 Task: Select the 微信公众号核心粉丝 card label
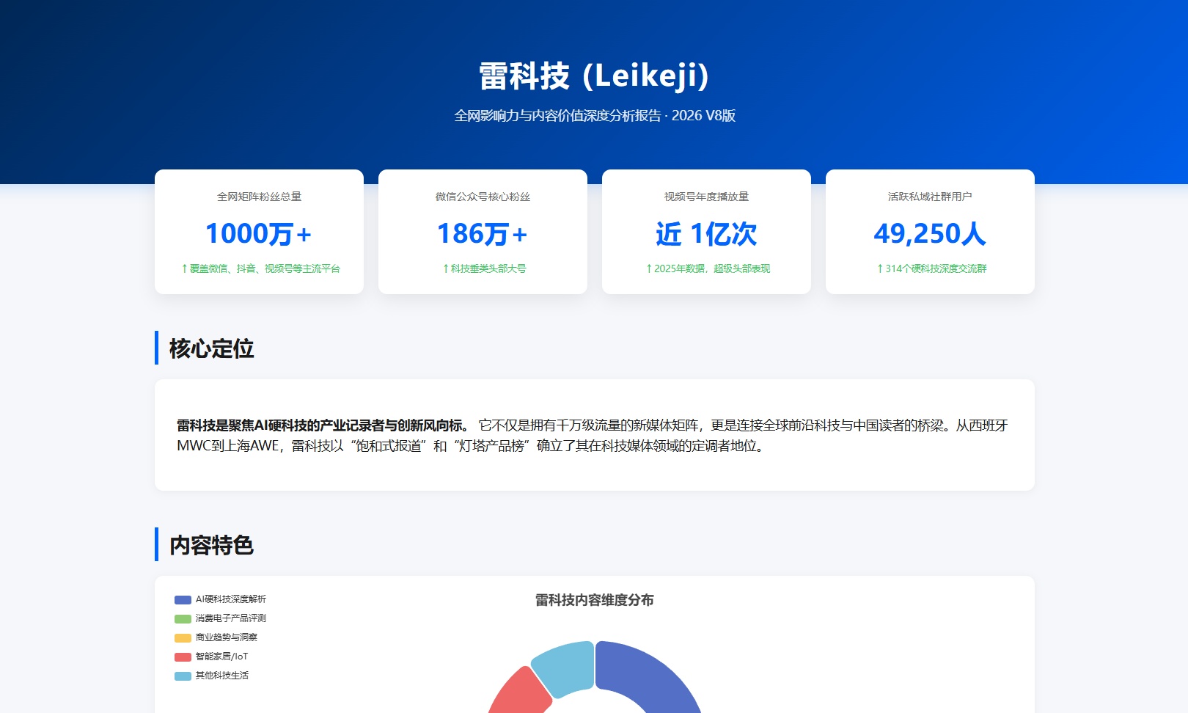483,197
